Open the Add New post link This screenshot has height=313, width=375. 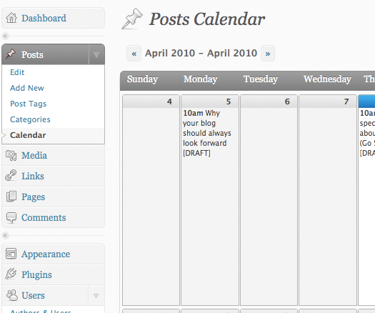(27, 88)
